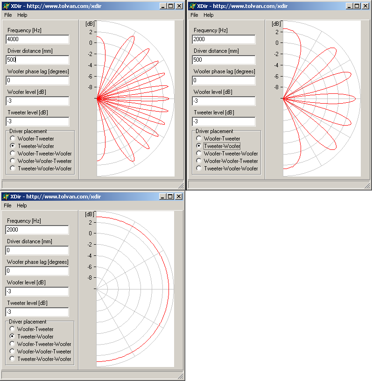Click the resize grip of the bottom window

(181, 376)
